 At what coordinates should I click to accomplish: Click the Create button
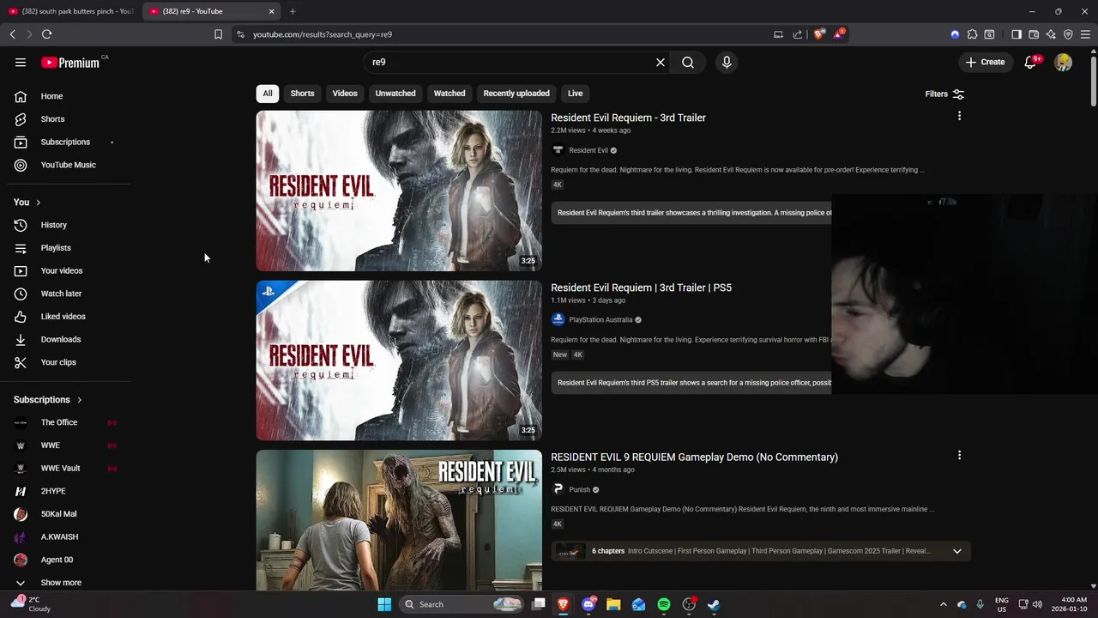[x=985, y=62]
